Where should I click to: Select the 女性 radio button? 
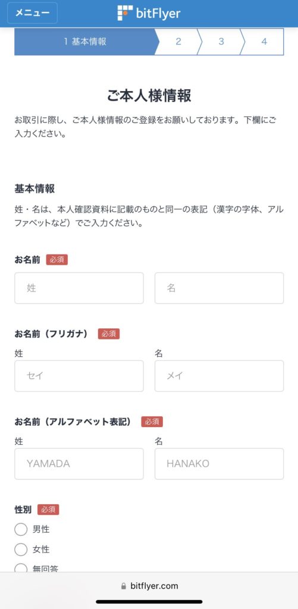[21, 550]
